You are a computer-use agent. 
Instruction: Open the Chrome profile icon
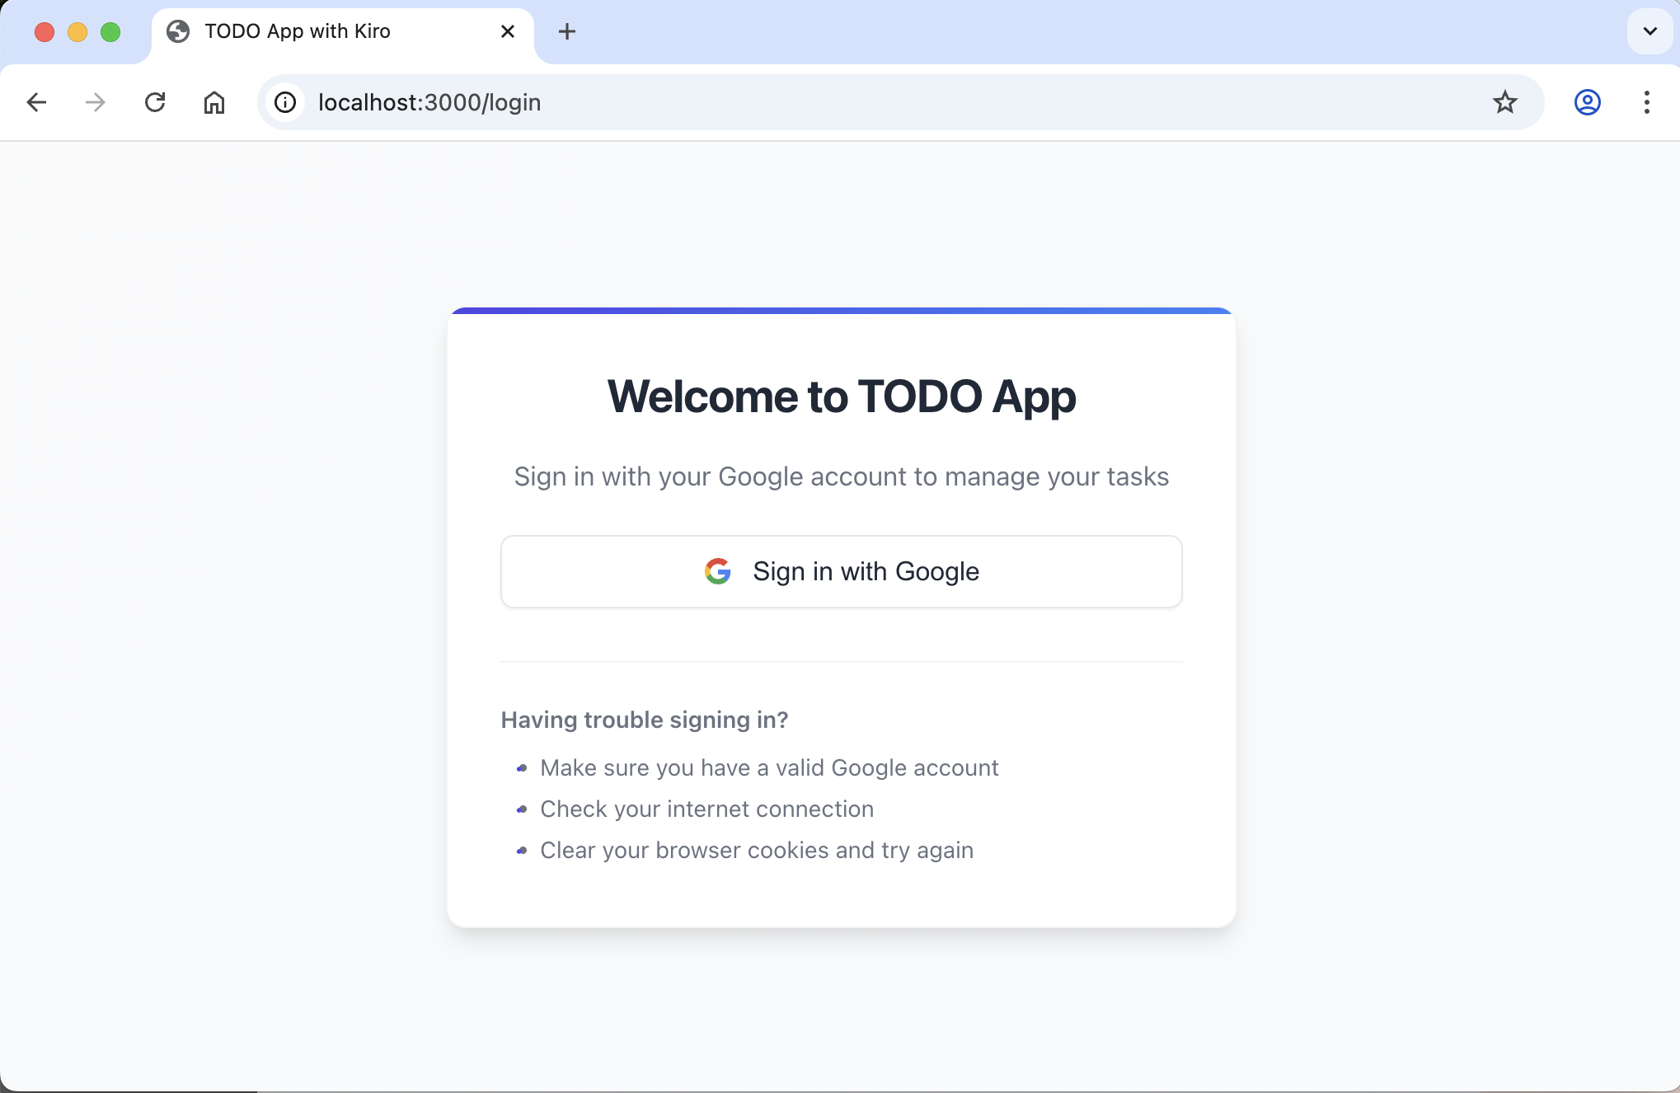point(1588,102)
